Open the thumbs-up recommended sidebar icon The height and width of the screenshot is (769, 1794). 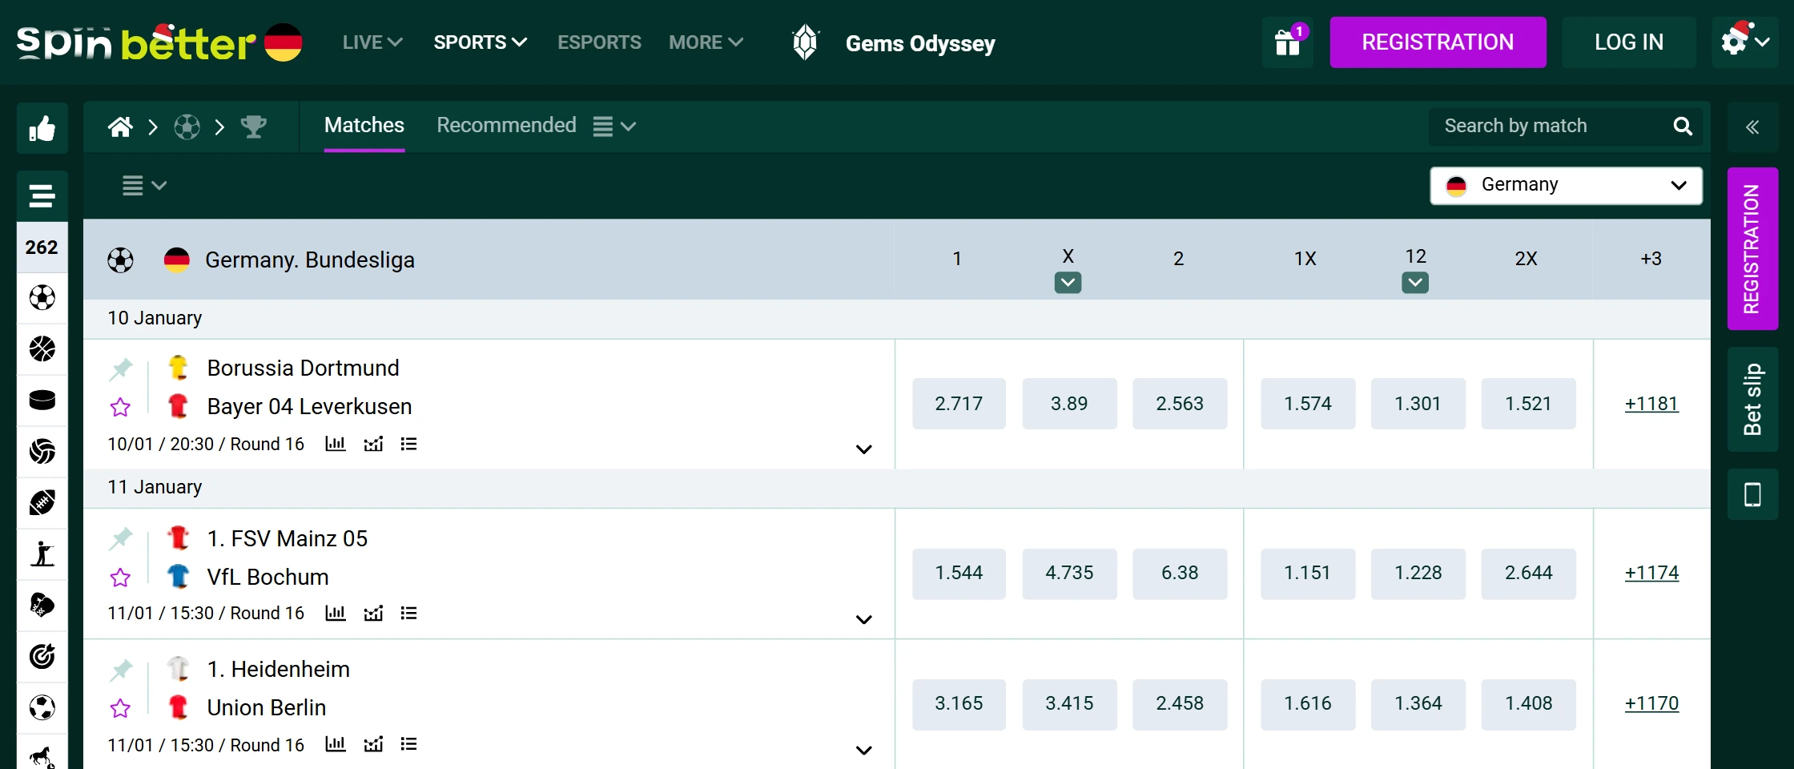tap(42, 128)
